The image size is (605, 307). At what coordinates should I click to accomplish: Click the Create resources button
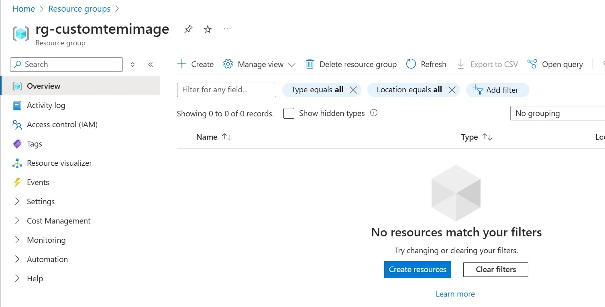click(x=418, y=270)
